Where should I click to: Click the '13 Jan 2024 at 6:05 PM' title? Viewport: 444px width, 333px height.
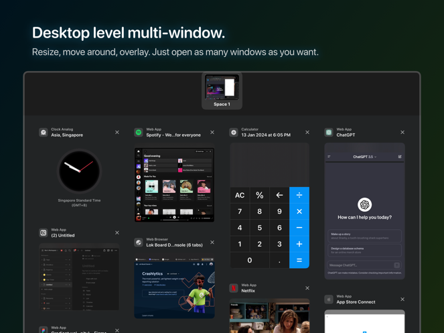[x=266, y=135]
